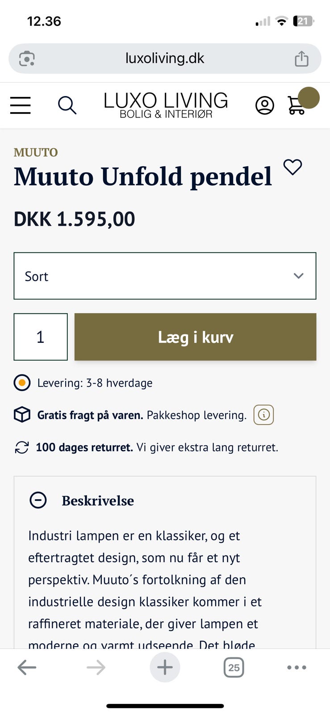Image resolution: width=330 pixels, height=715 pixels.
Task: Open new tab with plus button
Action: coord(165,668)
